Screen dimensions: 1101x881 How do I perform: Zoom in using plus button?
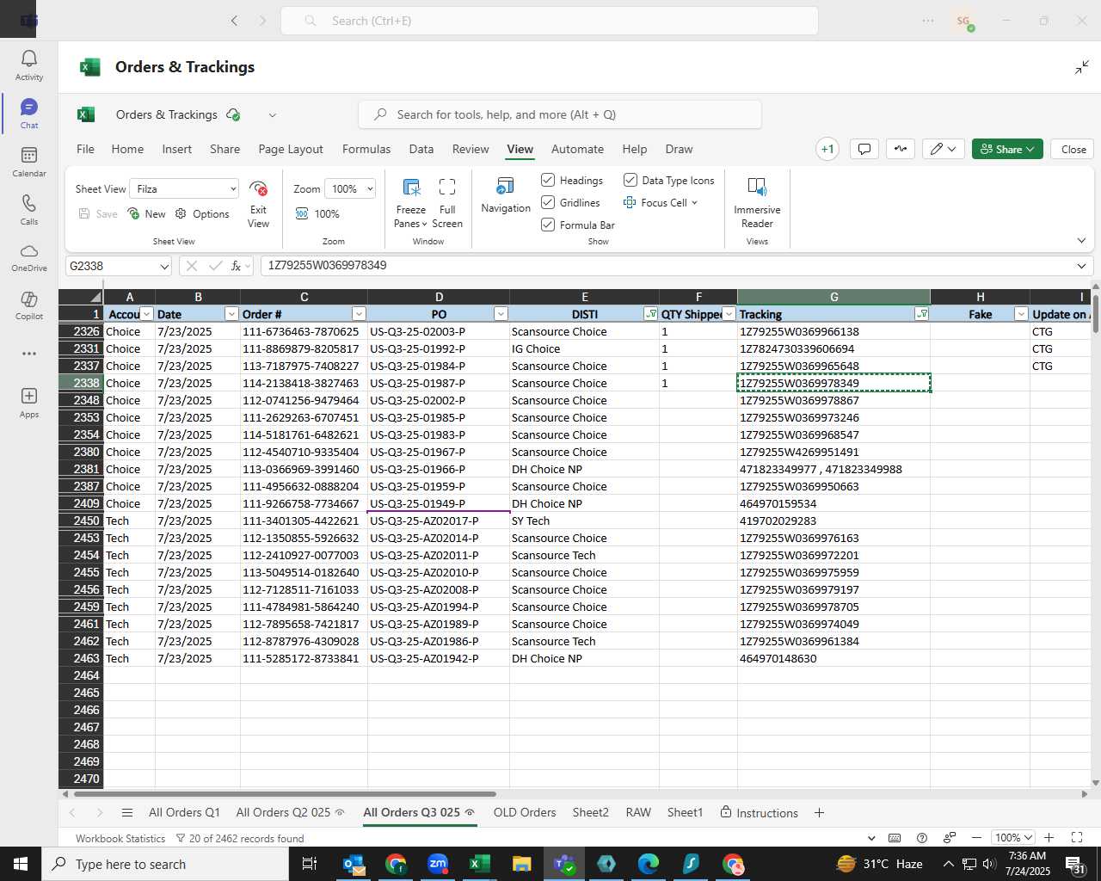point(1049,837)
